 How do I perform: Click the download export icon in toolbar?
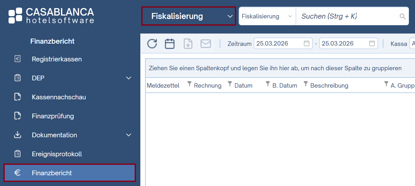188,43
